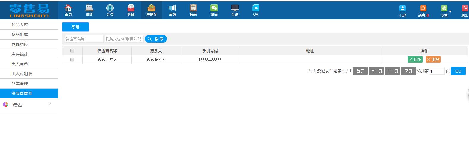
Task: Open the 微信 WeChat icon
Action: (214, 8)
